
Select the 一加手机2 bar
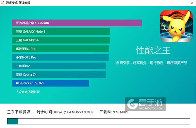[x=59, y=66]
